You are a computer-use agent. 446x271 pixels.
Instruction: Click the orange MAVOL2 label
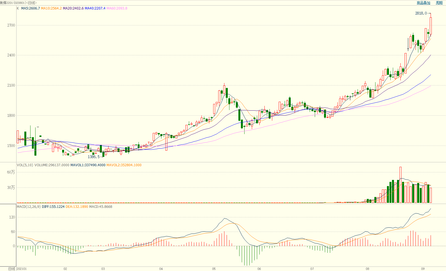click(x=124, y=165)
